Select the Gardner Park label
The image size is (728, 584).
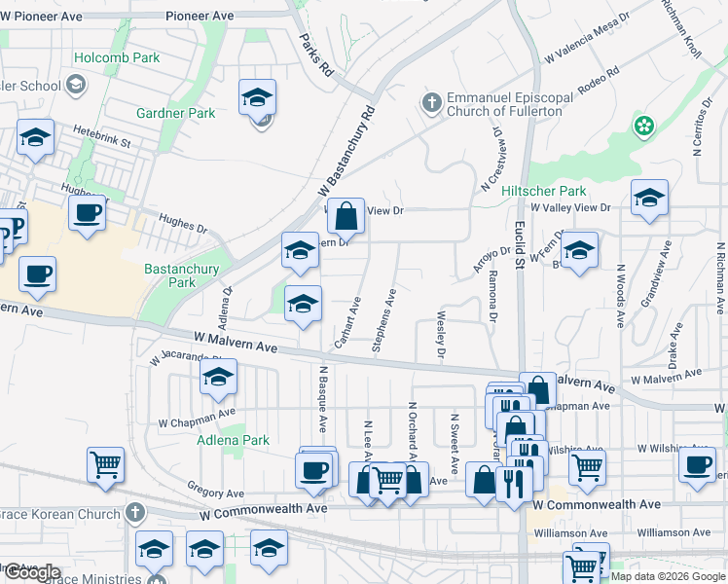click(x=176, y=113)
